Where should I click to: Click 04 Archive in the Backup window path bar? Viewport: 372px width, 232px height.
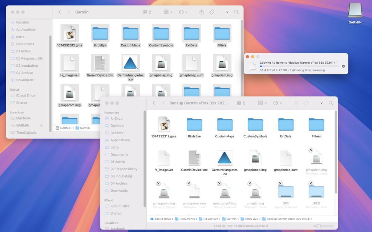(209, 219)
